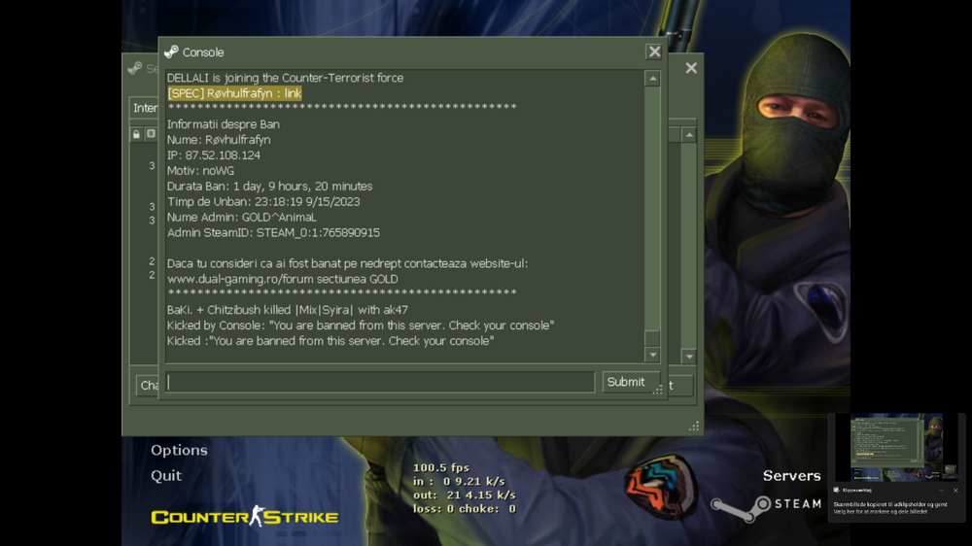Image resolution: width=972 pixels, height=546 pixels.
Task: Click the Console resize grip next to Submit
Action: 657,390
